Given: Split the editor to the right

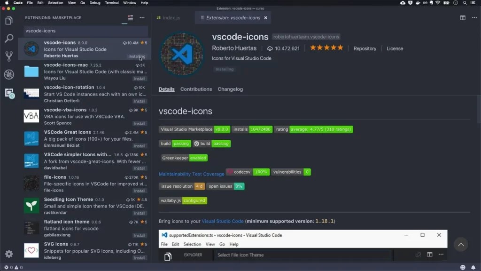Looking at the screenshot, I should tap(463, 17).
